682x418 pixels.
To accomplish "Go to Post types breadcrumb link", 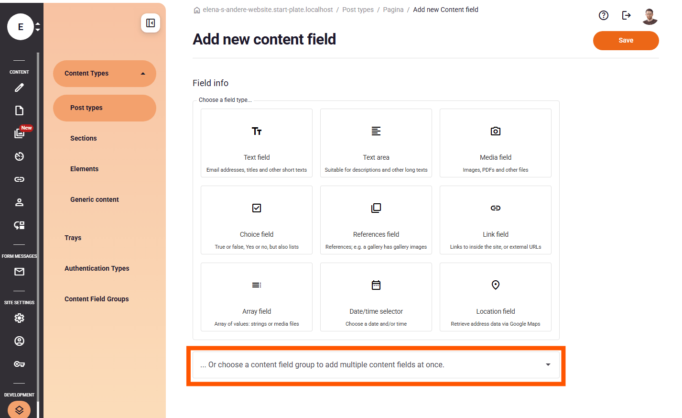I will [358, 10].
